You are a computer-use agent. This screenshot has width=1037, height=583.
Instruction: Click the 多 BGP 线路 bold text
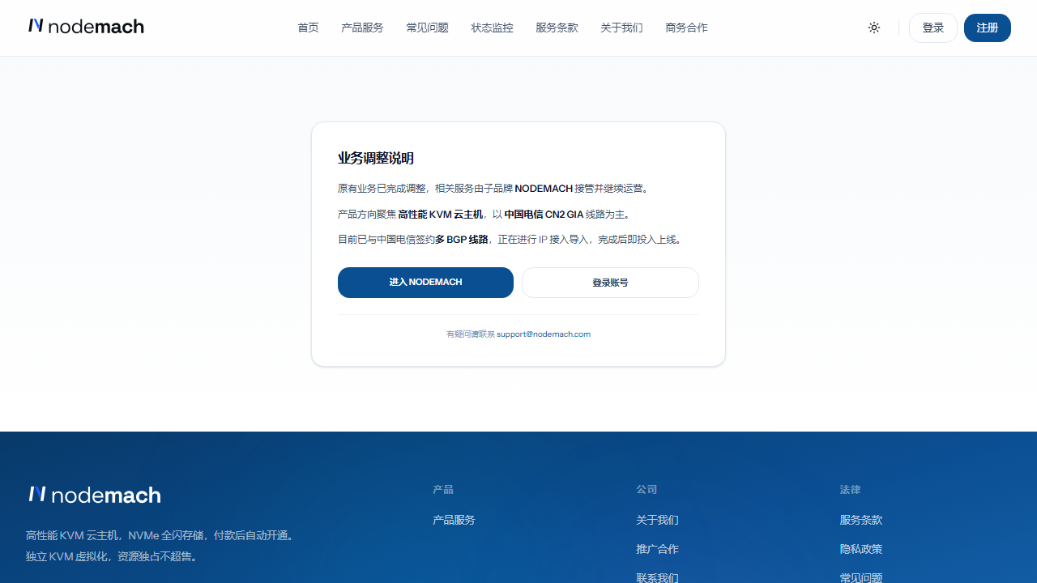[462, 240]
